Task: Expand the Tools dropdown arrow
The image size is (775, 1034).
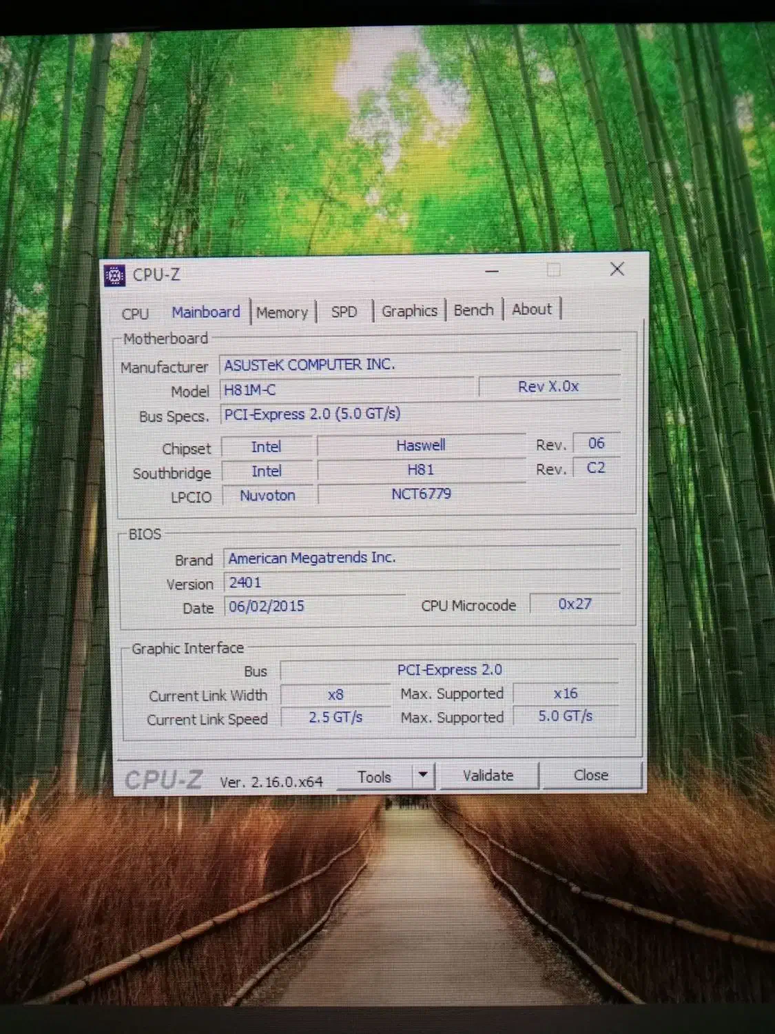Action: pos(423,775)
